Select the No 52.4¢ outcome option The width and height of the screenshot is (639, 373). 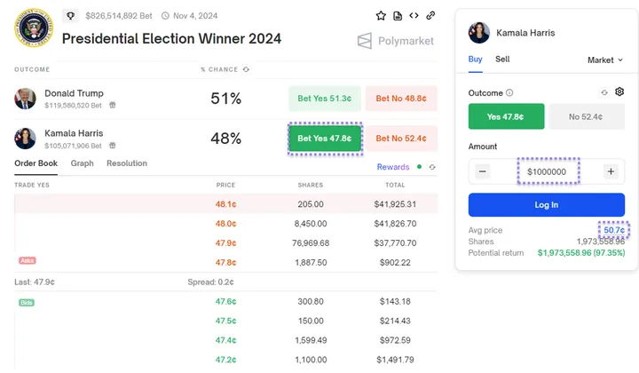(588, 116)
